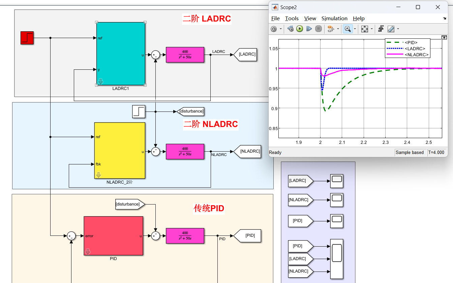This screenshot has width=453, height=283.
Task: Click Step Forward in Scope2 toolbar
Action: (x=309, y=29)
